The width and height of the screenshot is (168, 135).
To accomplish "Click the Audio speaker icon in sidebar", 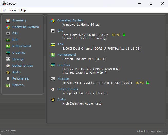I will pos(8,72).
